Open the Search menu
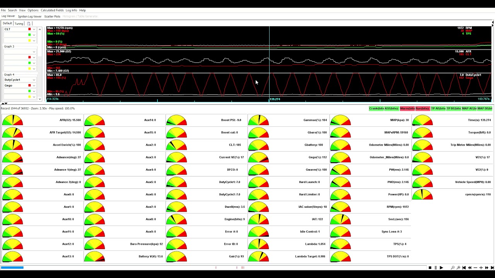 point(12,10)
